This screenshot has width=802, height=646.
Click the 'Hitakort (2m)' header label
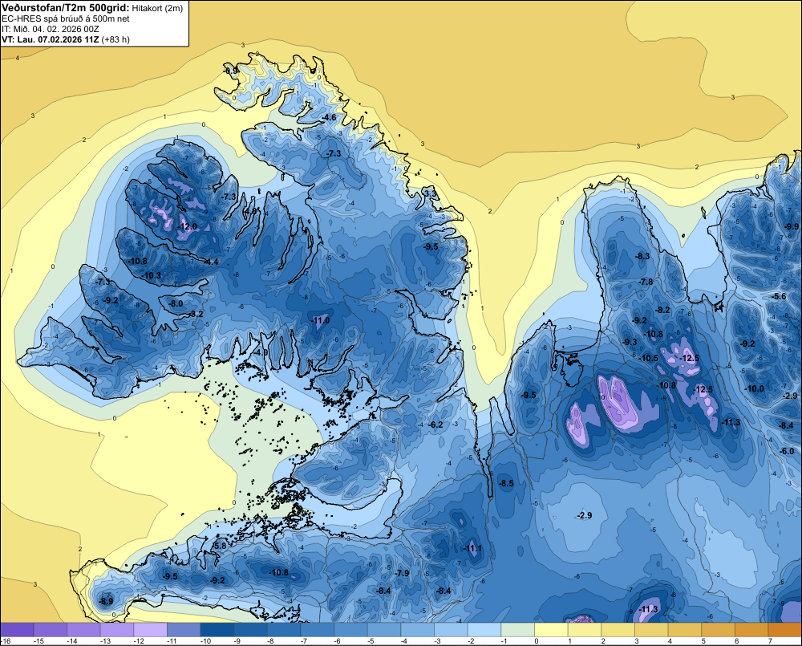click(157, 8)
